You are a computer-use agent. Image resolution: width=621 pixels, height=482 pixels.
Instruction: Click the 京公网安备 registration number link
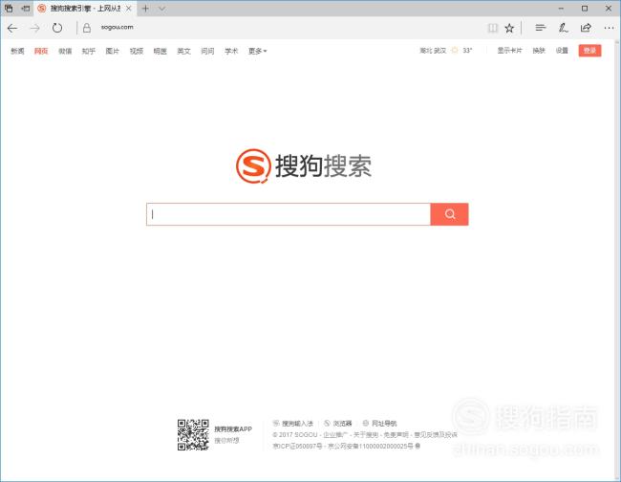(x=371, y=447)
